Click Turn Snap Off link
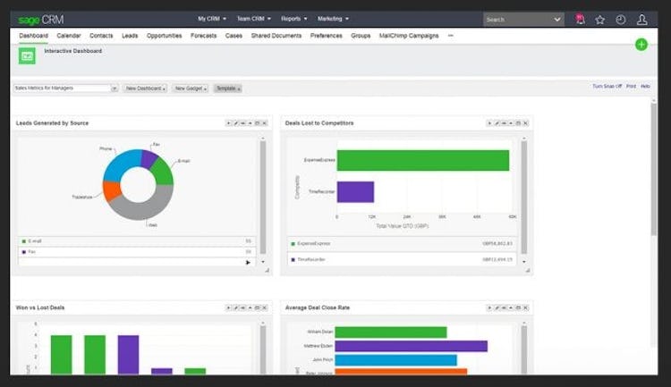 [x=607, y=87]
